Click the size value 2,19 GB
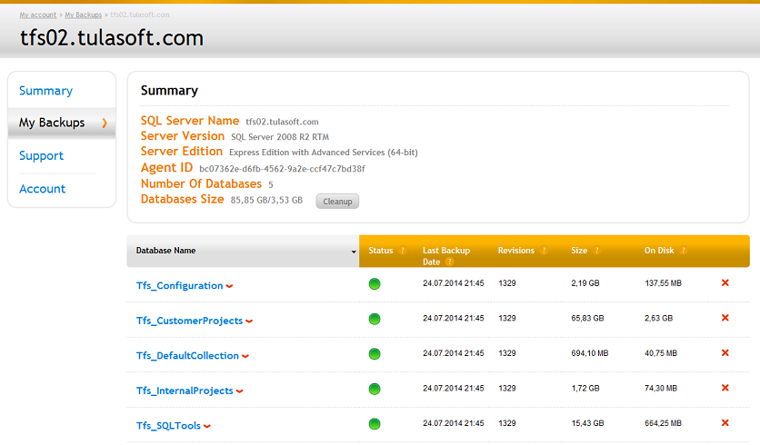This screenshot has width=760, height=445. tap(585, 283)
